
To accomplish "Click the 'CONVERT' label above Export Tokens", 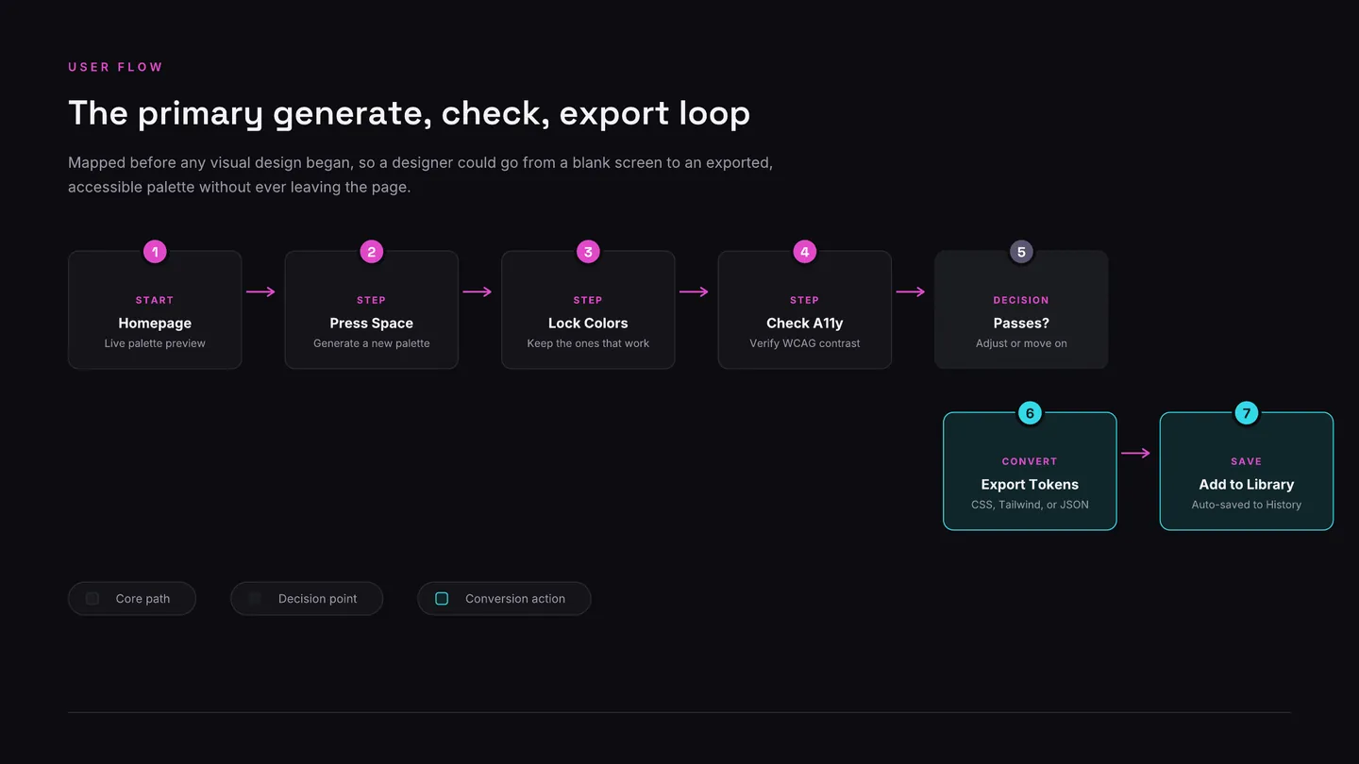I will coord(1030,461).
